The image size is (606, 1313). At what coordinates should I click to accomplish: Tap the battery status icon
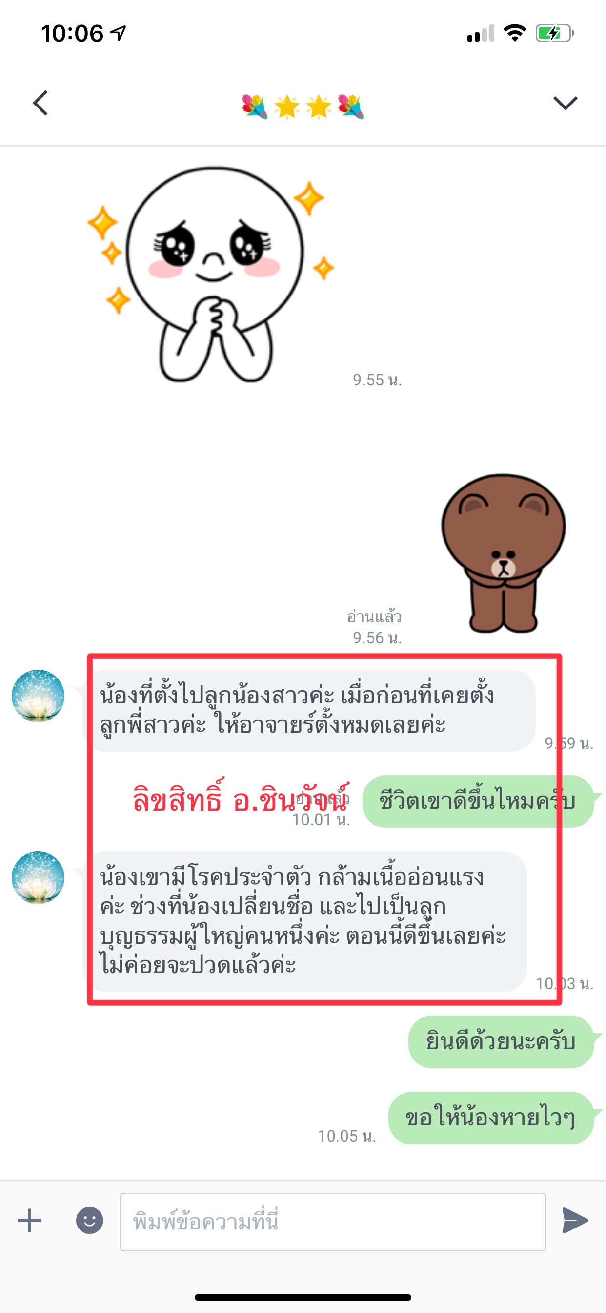[555, 34]
